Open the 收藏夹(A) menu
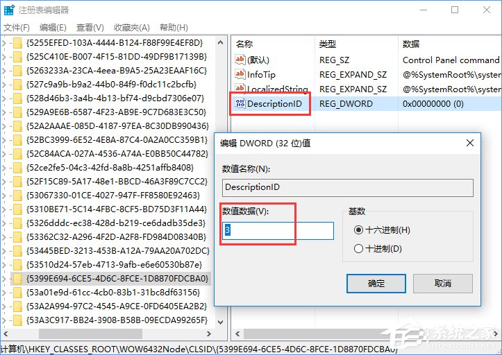502x355 pixels. coord(132,28)
